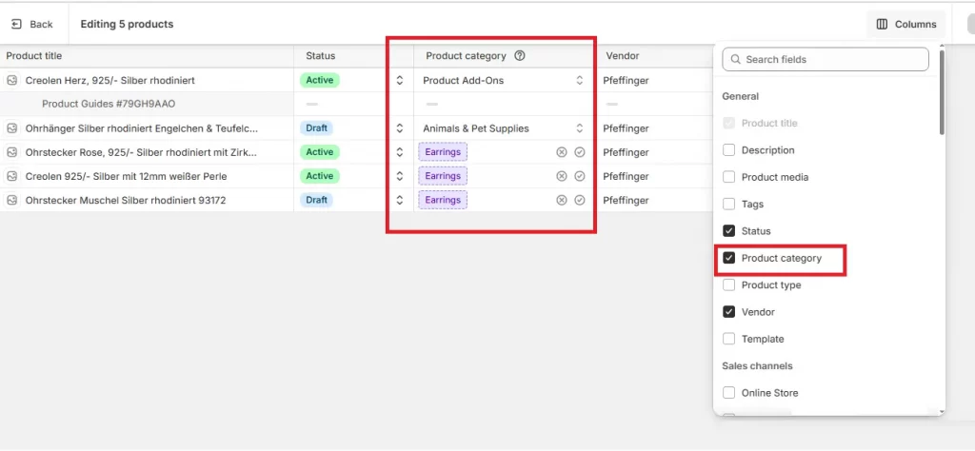Enable the Description column checkbox
Screen dimensions: 975x451
(728, 150)
